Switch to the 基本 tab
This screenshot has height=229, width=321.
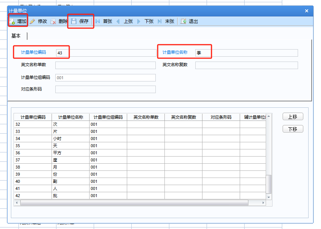point(16,36)
